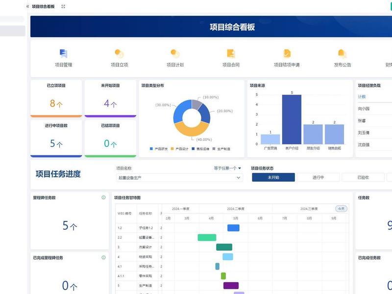Click the 今天 button in Gantt chart
Viewport: 392px width, 294px height.
tap(341, 209)
